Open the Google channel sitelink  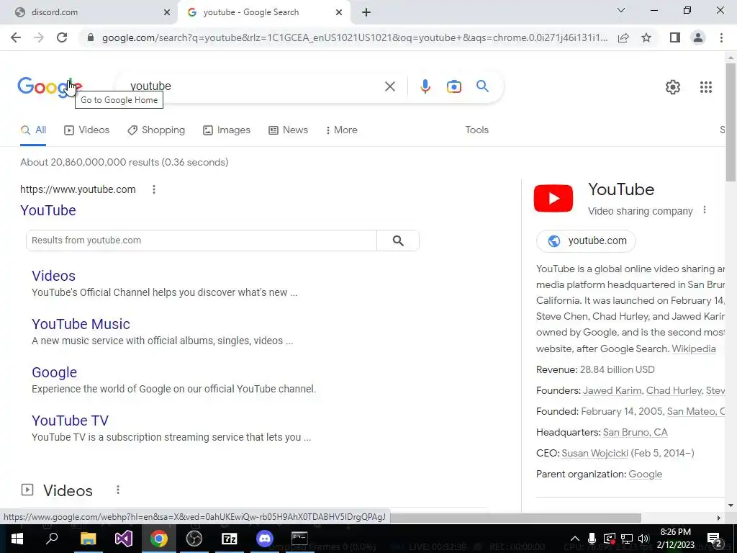(x=54, y=372)
